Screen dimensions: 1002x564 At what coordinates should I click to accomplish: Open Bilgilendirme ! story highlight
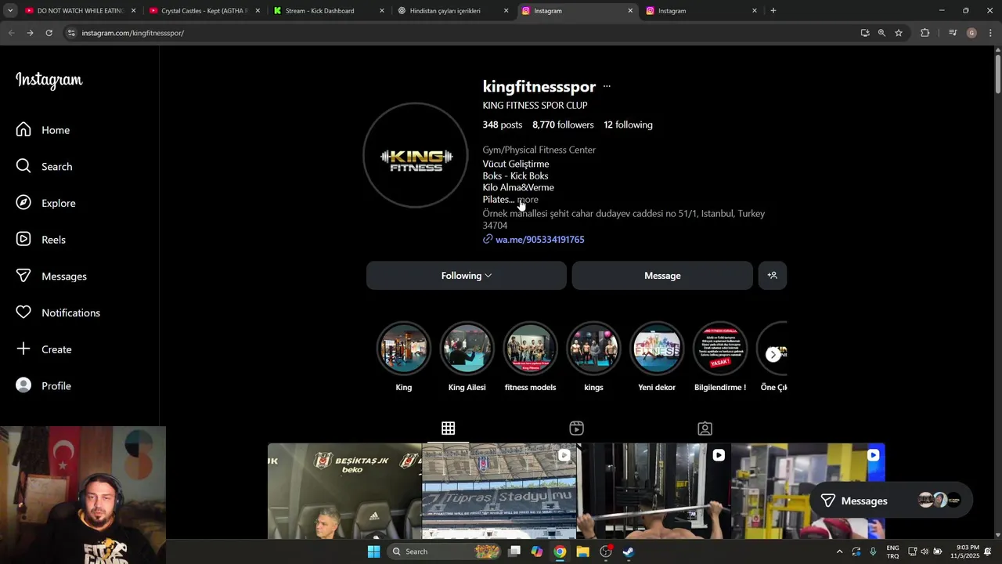pos(720,349)
